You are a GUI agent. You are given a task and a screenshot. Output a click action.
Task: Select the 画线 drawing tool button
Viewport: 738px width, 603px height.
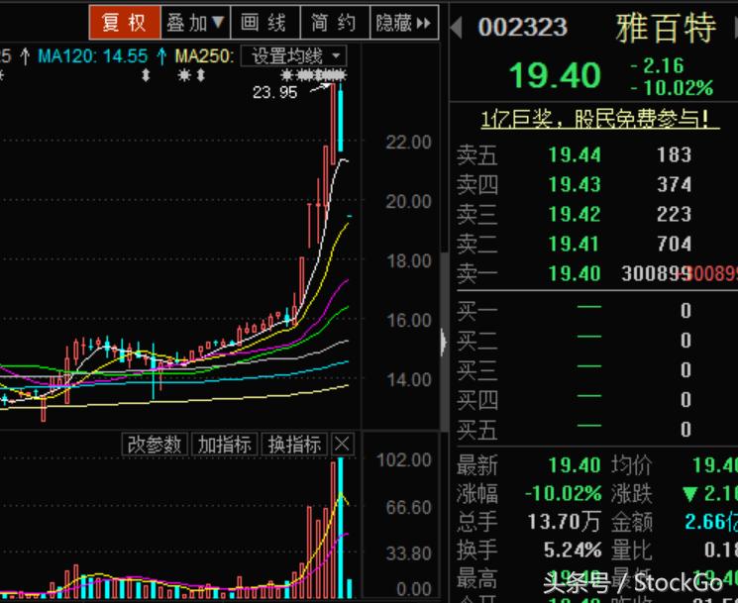[264, 22]
